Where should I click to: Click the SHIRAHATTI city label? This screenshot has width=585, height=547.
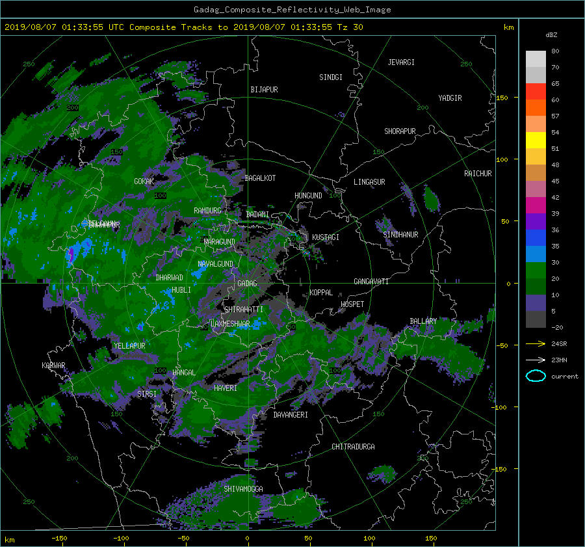(x=244, y=310)
